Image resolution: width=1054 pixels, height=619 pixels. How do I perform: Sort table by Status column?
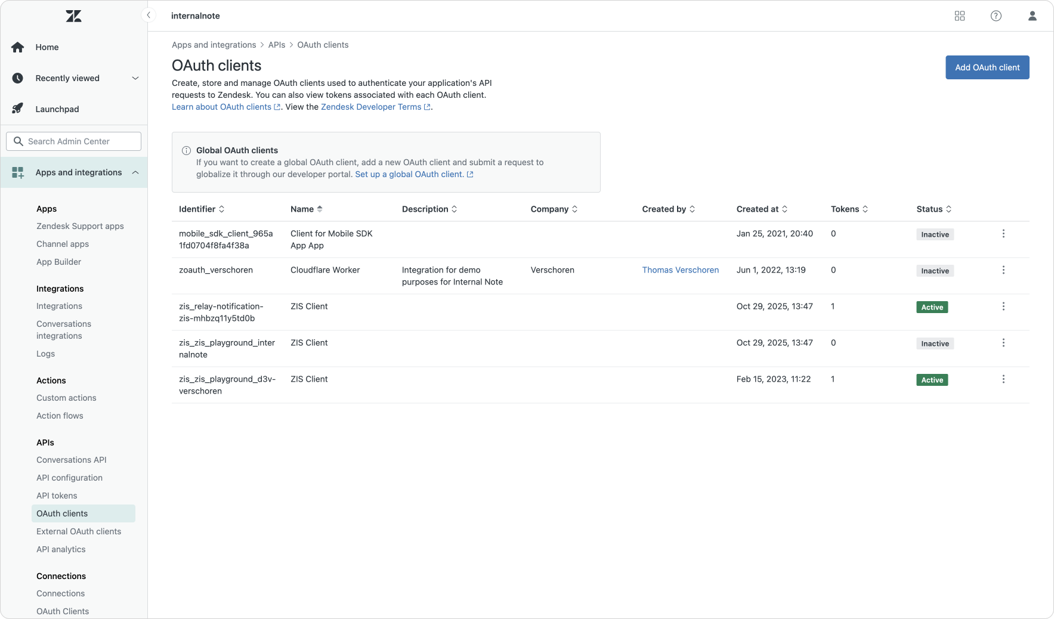pyautogui.click(x=934, y=209)
